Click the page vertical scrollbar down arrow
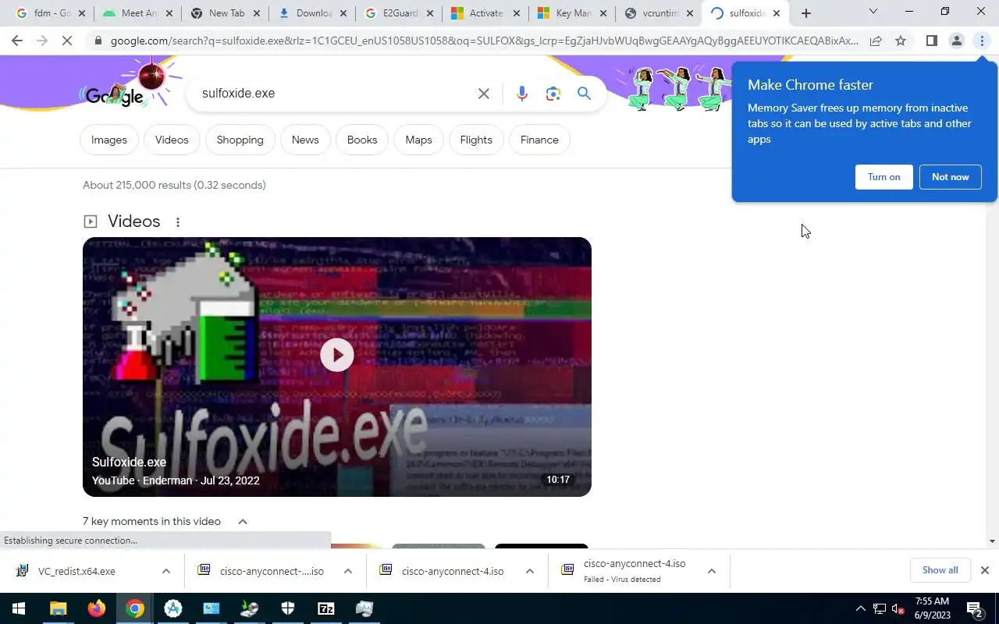Image resolution: width=999 pixels, height=624 pixels. 992,541
